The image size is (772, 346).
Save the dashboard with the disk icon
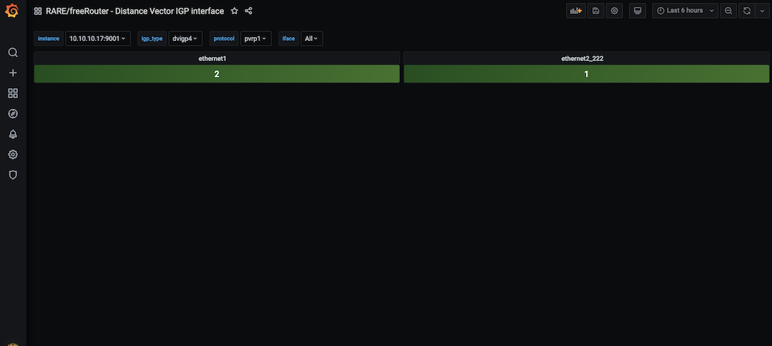596,11
